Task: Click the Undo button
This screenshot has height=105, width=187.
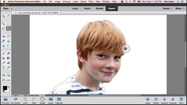Action: [x=25, y=101]
